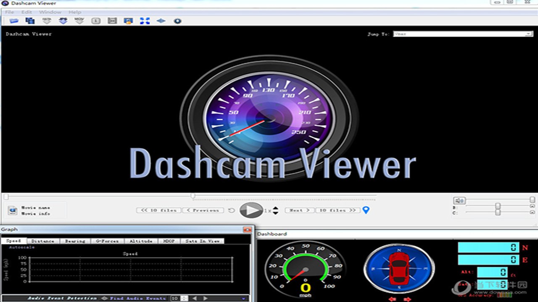Open the Sats In View tab
Viewport: 538px width, 302px height.
[x=203, y=241]
